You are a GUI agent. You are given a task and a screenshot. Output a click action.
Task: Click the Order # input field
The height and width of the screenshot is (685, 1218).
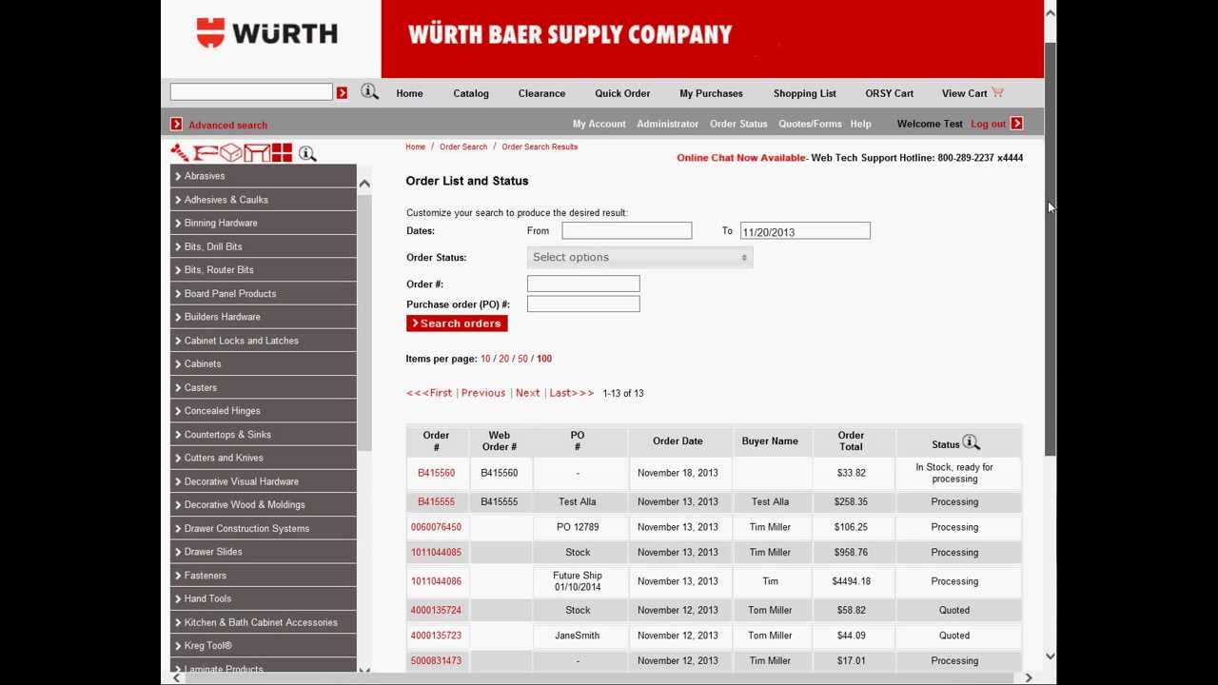[583, 284]
